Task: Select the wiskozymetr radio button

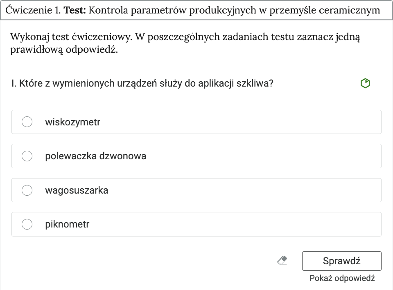Action: (27, 122)
